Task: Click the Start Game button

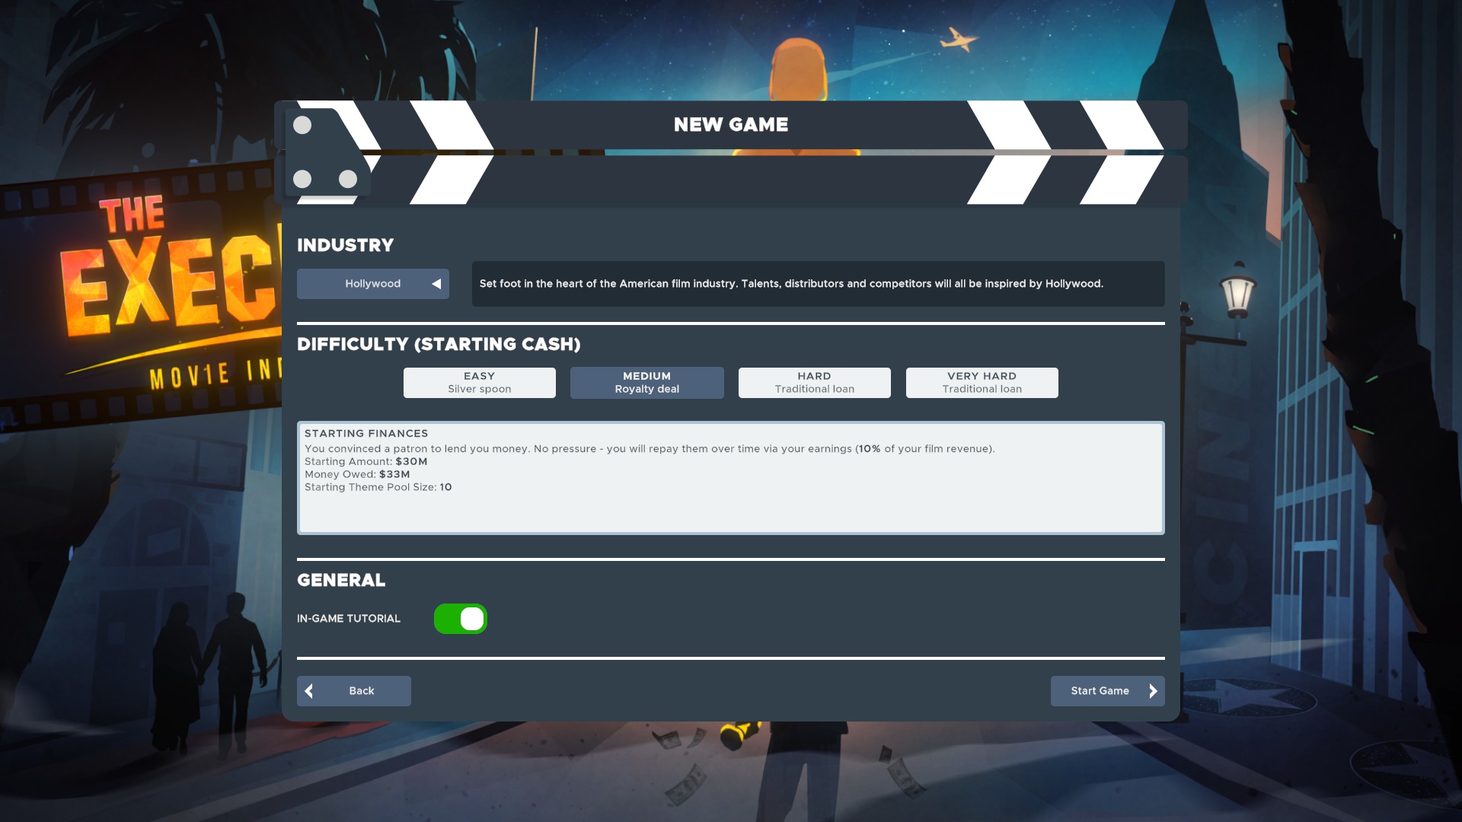Action: [x=1108, y=691]
